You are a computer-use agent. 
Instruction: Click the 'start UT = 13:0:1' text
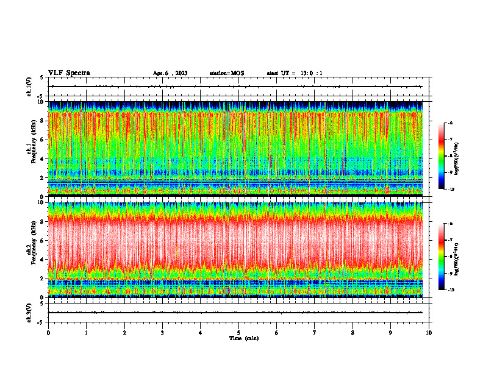click(295, 73)
